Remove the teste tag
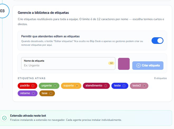The width and height of the screenshot is (174, 129). pos(124,86)
